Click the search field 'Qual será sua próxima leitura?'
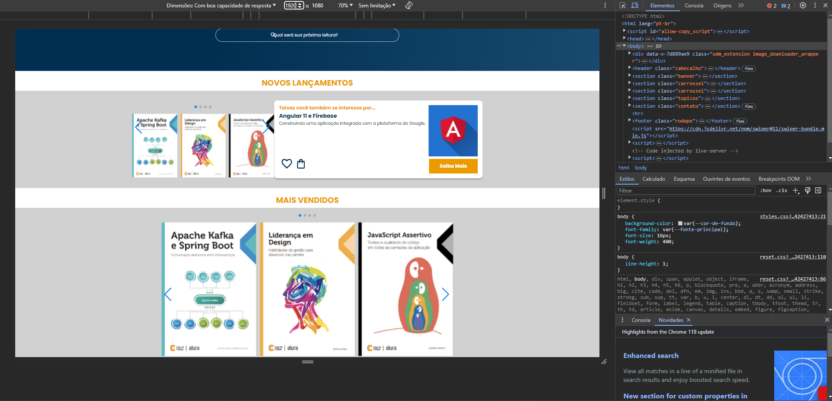832x401 pixels. click(307, 35)
